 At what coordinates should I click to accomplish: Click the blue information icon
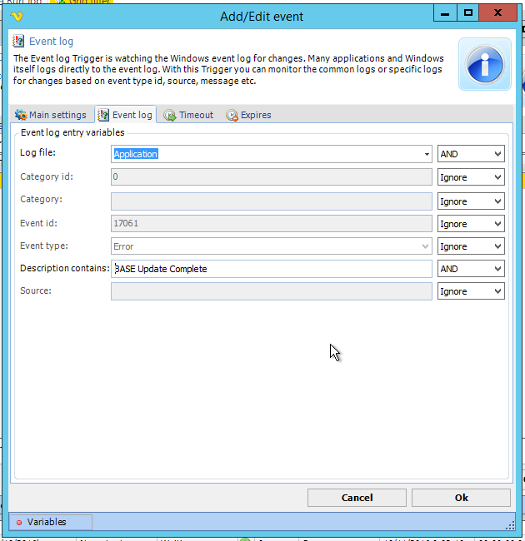coord(484,64)
